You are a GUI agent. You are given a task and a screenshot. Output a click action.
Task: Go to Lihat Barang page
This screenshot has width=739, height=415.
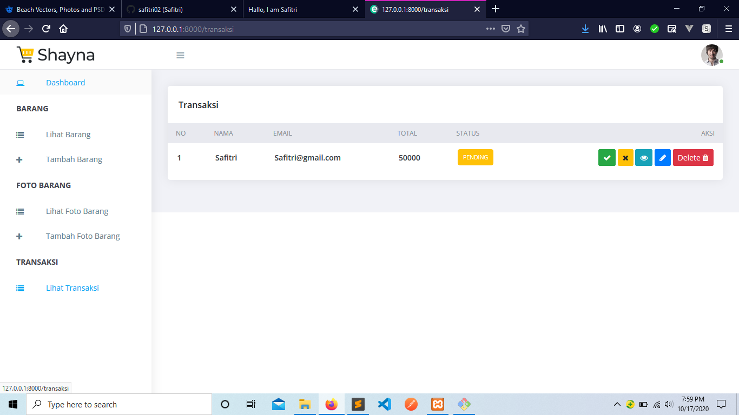(68, 135)
